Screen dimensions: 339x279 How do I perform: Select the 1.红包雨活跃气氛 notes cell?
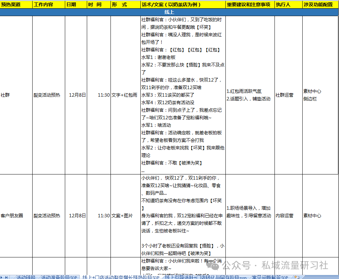point(250,95)
